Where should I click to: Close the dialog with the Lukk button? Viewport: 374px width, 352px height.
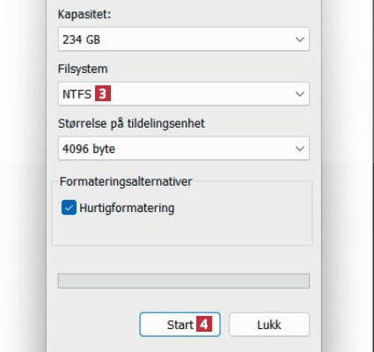point(269,325)
